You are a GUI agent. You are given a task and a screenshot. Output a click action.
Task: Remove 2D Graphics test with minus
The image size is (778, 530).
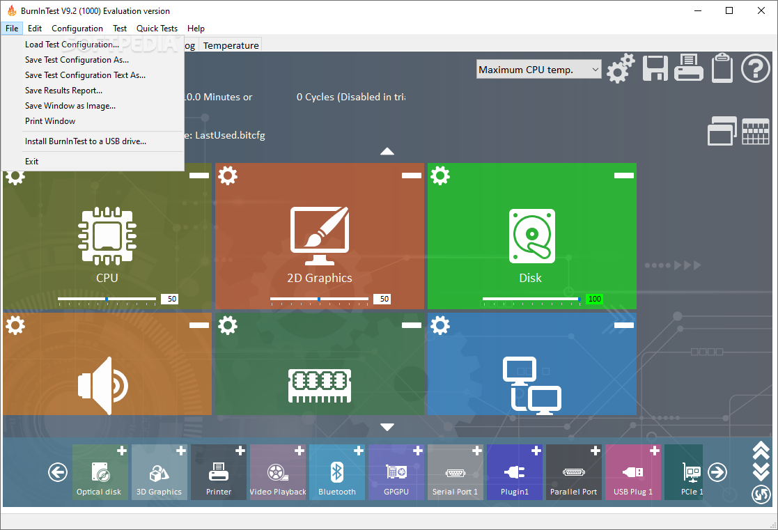[412, 176]
